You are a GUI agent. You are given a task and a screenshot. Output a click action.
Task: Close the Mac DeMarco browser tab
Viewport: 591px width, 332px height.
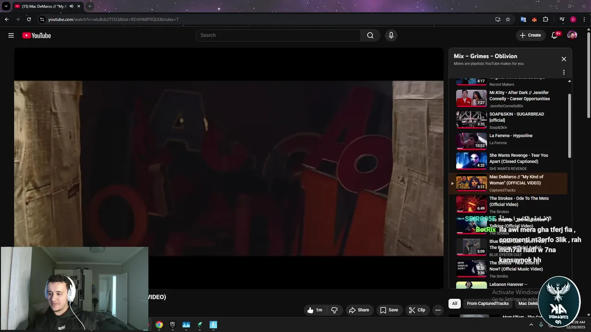pos(79,6)
